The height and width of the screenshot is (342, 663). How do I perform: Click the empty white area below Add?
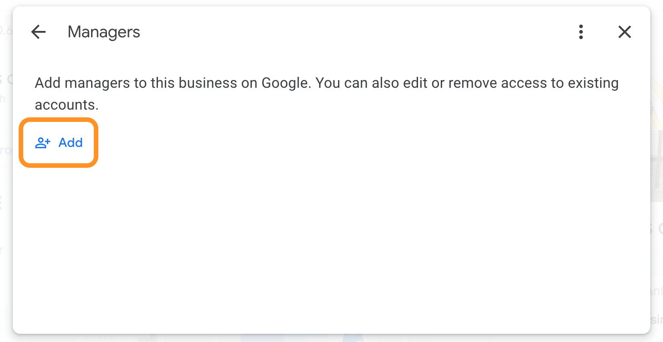(x=331, y=250)
